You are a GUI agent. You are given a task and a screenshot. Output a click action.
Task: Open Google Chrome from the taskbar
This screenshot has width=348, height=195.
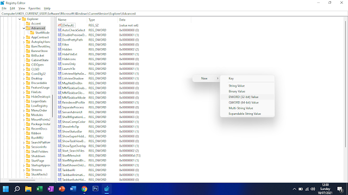[84, 189]
